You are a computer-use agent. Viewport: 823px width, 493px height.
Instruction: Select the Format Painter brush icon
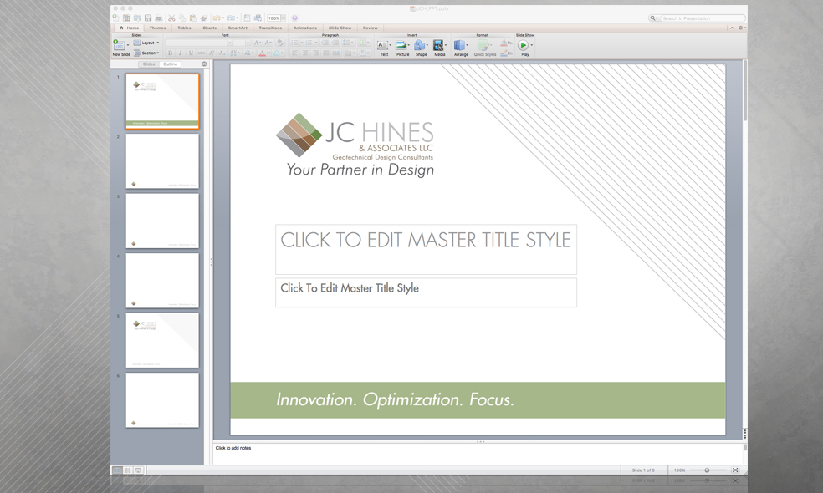[204, 18]
